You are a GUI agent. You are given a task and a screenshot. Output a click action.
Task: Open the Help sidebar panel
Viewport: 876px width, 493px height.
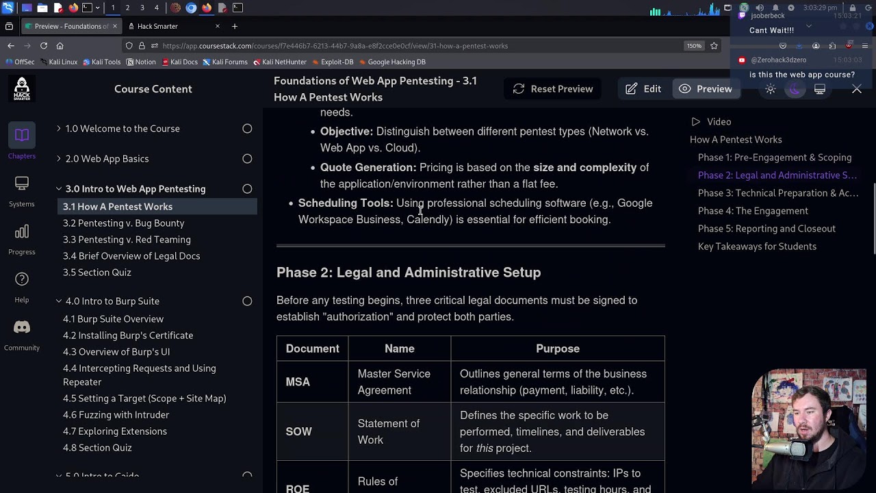point(22,287)
